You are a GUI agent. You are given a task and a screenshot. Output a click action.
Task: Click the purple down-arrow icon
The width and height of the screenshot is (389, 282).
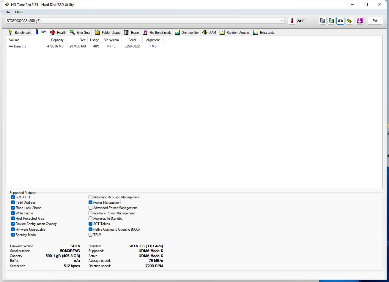coord(360,21)
